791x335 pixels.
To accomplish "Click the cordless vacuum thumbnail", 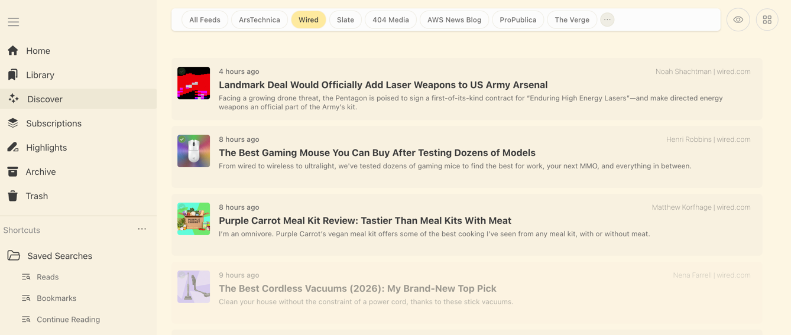I will (x=193, y=287).
